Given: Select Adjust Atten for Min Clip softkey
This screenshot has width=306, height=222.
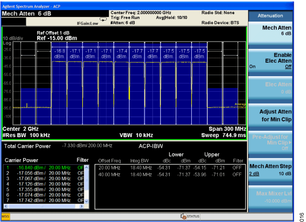Looking at the screenshot, I should (x=270, y=115).
